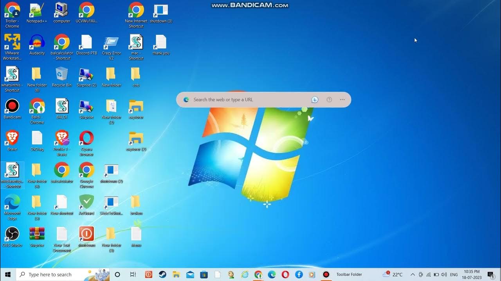
Task: Open the Recycle Bin icon
Action: tap(62, 76)
